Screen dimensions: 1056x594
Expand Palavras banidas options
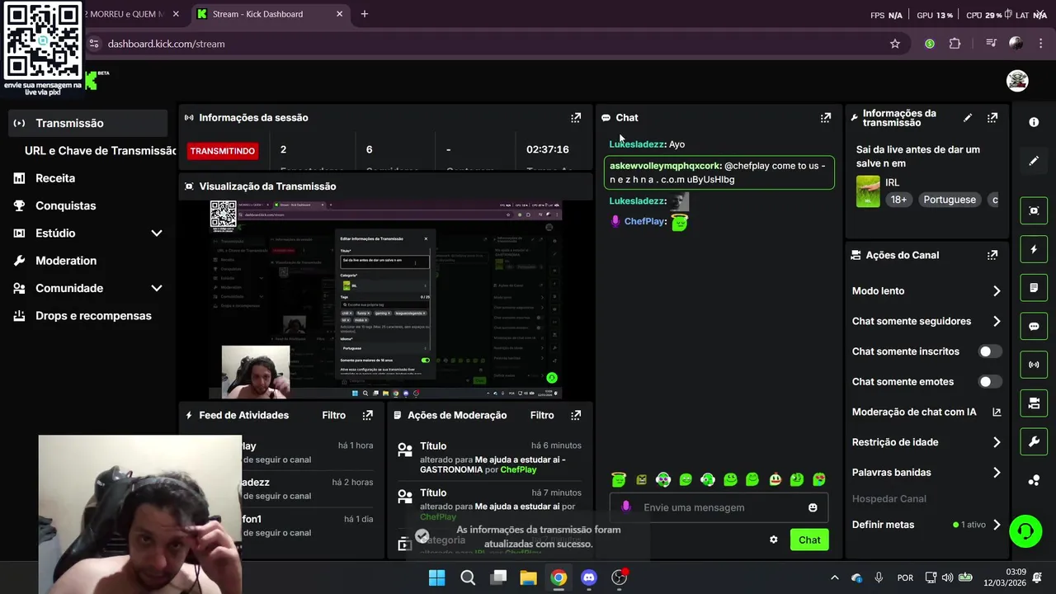997,473
